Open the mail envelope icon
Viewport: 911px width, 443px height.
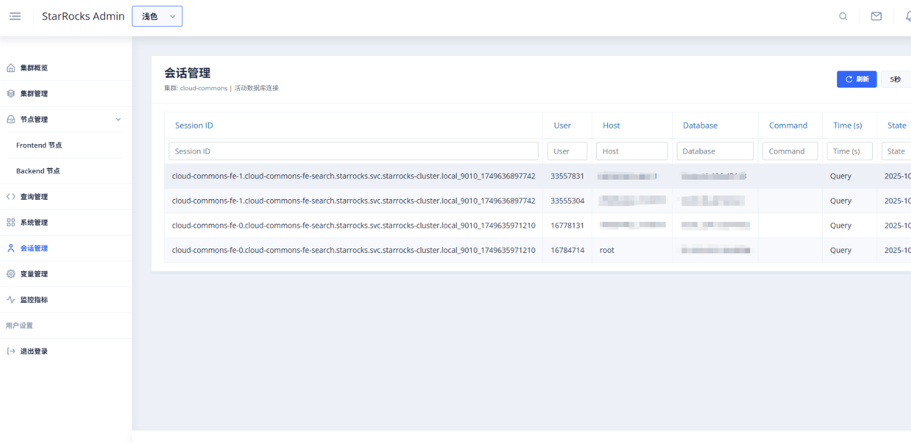(x=876, y=16)
